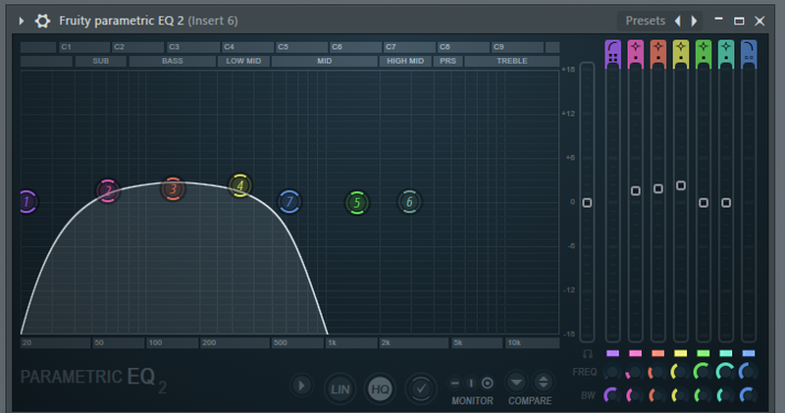Go to the next preset
The image size is (785, 413).
694,21
